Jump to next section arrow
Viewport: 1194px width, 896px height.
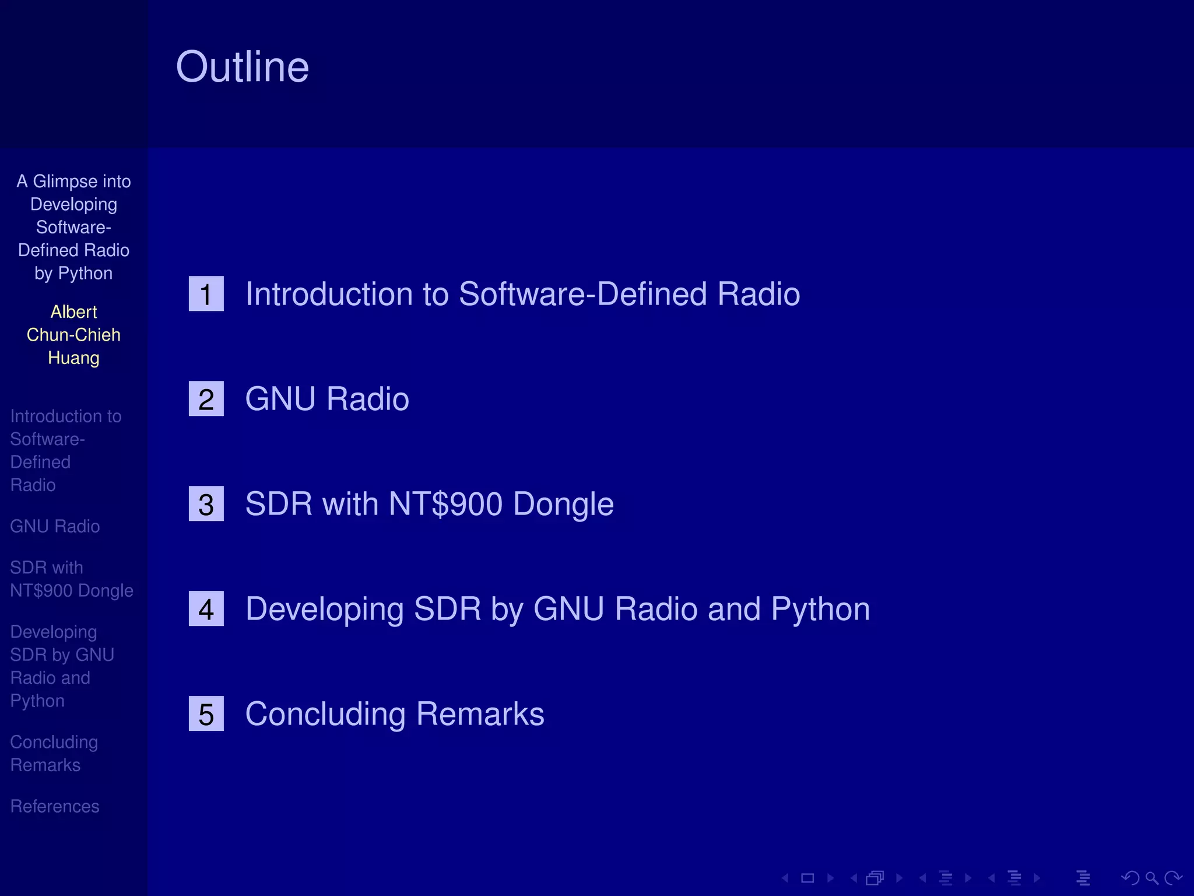click(x=1037, y=878)
